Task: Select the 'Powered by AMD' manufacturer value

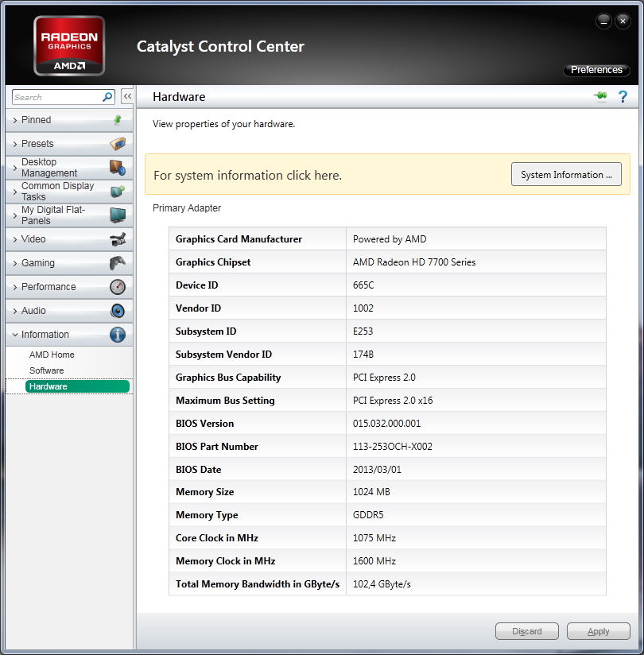Action: 390,239
